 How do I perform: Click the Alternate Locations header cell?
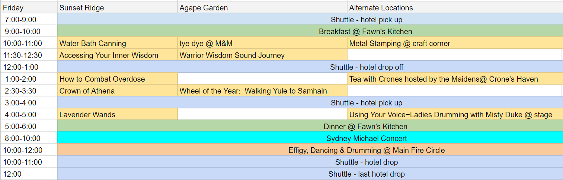pyautogui.click(x=454, y=7)
